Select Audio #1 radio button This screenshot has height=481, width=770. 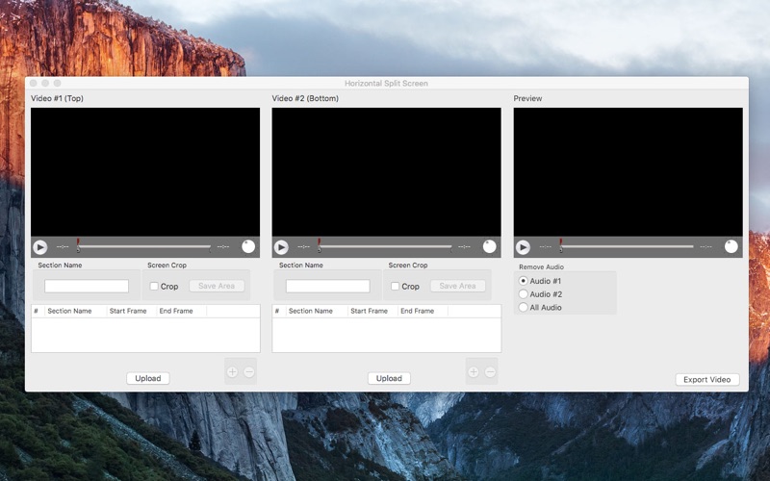pos(524,281)
